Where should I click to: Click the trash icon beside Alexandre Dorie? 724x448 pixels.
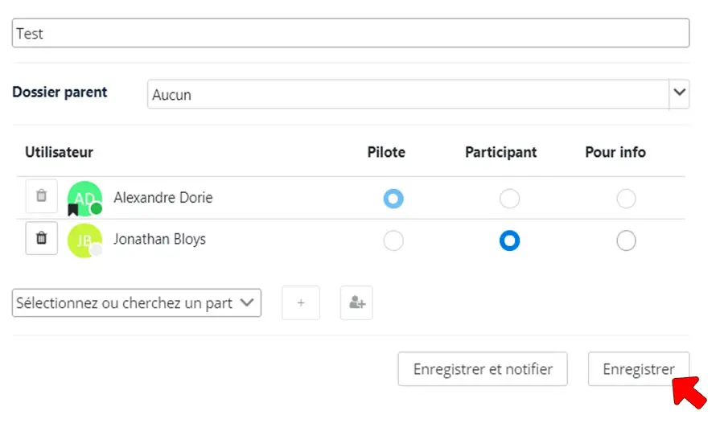click(42, 196)
